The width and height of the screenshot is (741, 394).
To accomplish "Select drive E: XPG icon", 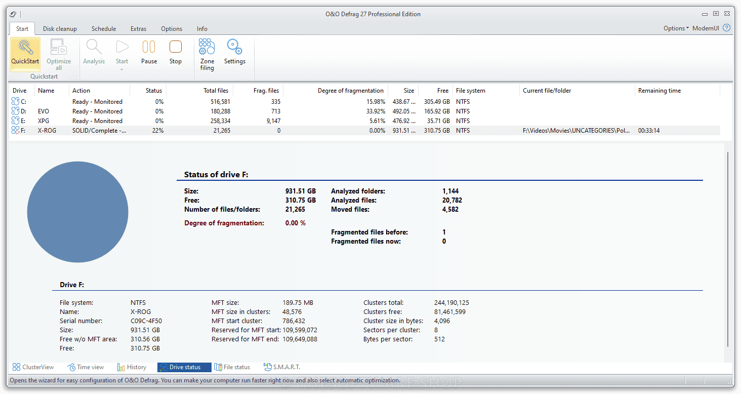I will click(x=16, y=121).
